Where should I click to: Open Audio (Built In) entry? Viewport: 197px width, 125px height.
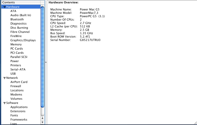pos(21,15)
